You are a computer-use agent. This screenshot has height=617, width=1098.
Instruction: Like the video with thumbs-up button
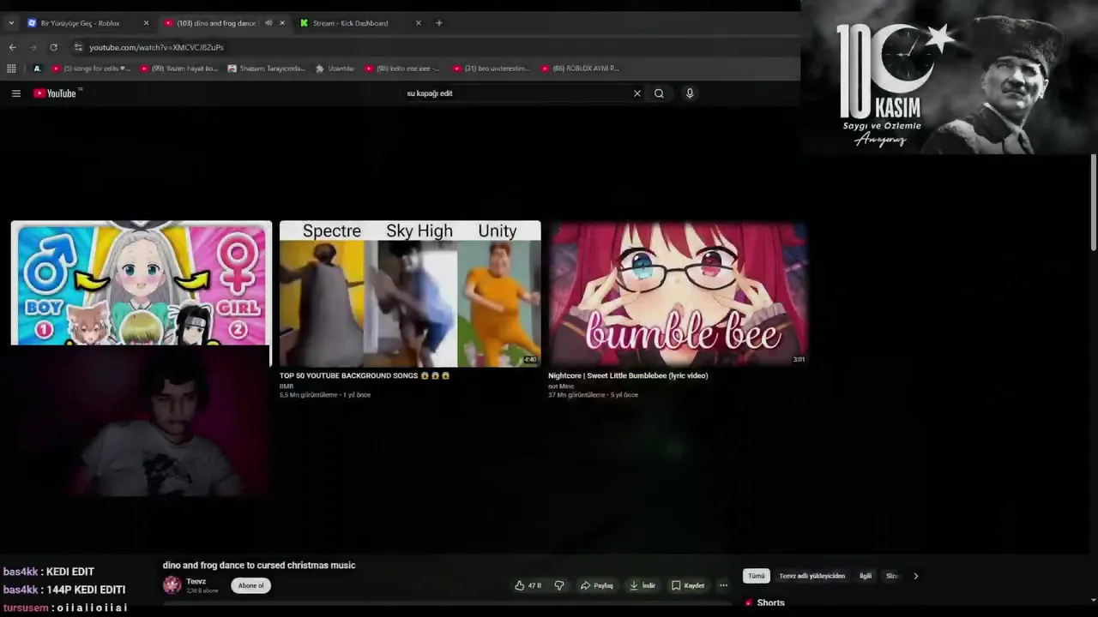[528, 585]
